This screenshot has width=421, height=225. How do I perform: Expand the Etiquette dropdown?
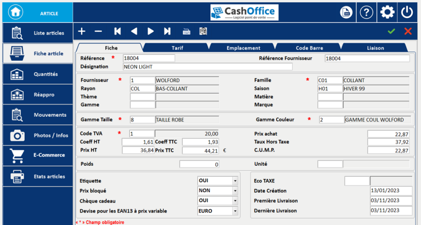[x=235, y=181]
